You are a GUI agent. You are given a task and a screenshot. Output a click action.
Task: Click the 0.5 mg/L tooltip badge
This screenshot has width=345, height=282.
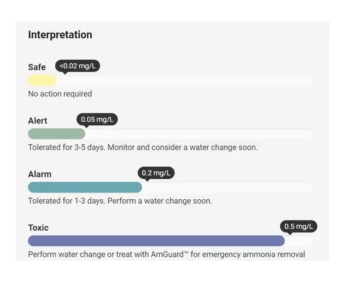(x=299, y=226)
